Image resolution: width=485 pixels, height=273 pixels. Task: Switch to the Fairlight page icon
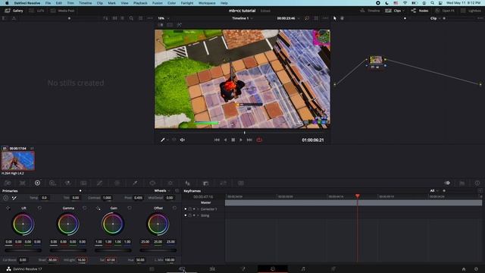(x=303, y=269)
